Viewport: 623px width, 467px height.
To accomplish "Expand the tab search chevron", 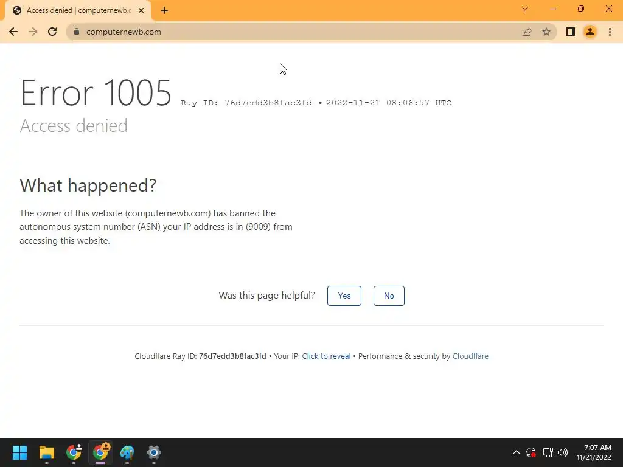I will coord(525,9).
